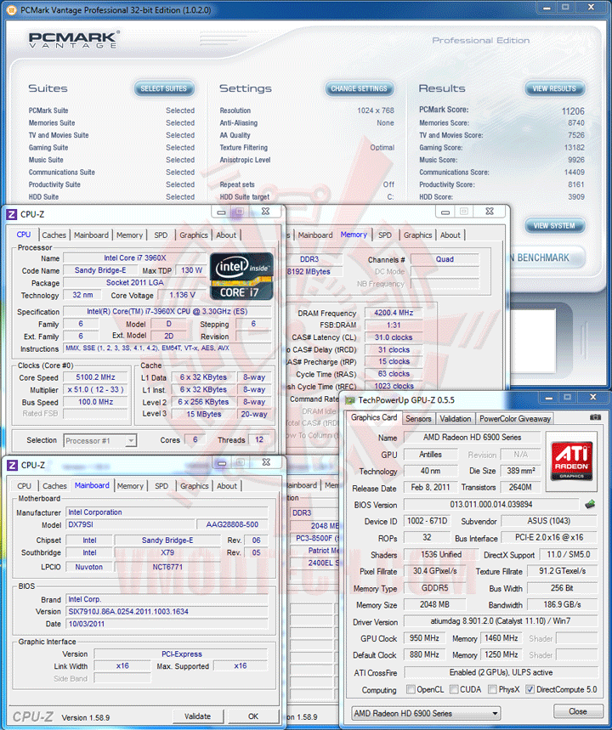Open the Mainboard tab in the CPU-Z CPU window

(91, 235)
